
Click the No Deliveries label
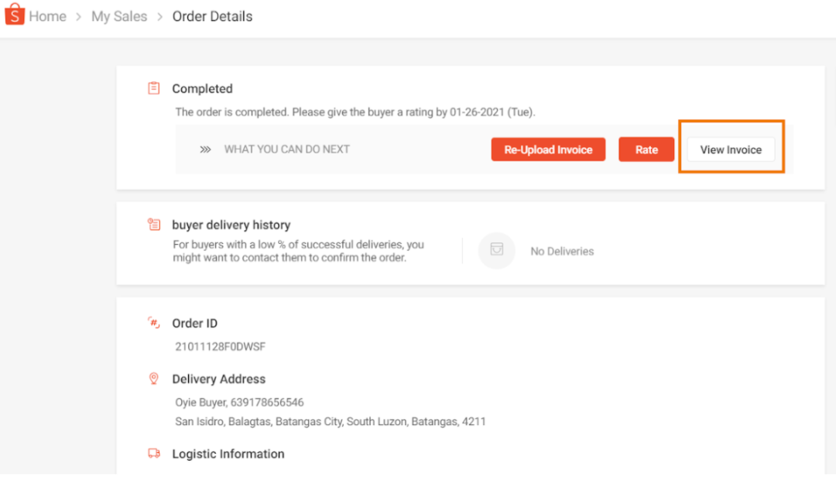562,251
